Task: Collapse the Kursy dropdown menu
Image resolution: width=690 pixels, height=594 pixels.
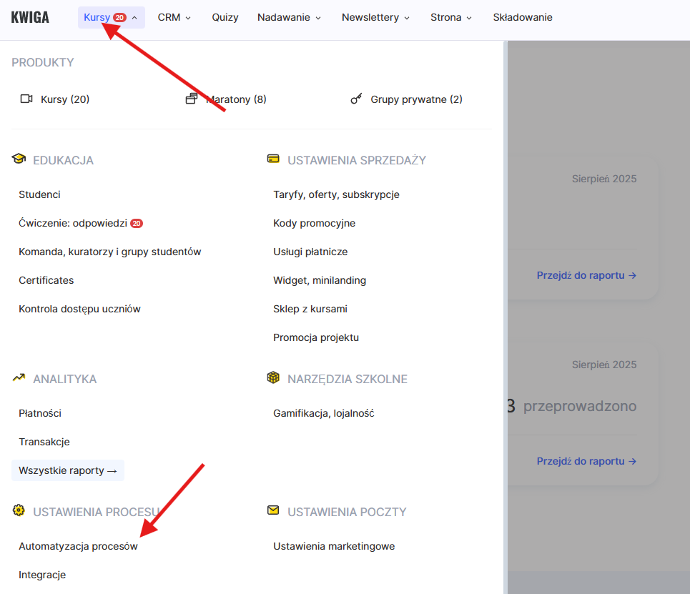Action: click(x=111, y=17)
